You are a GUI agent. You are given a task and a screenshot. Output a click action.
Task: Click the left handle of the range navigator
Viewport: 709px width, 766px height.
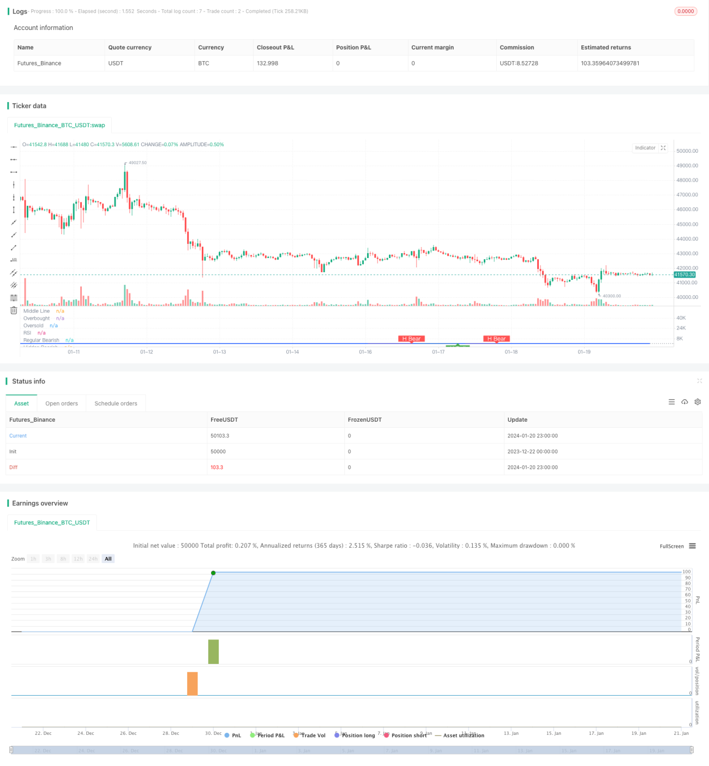[x=11, y=750]
